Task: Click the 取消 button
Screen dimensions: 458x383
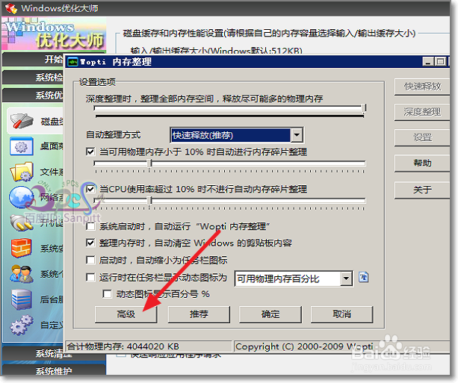Action: tap(341, 314)
